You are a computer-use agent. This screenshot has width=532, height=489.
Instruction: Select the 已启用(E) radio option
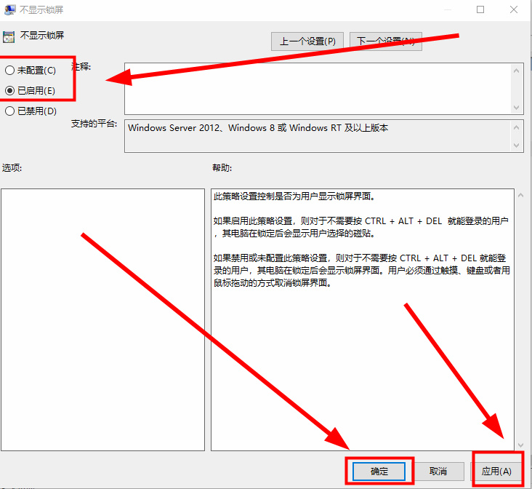coord(9,90)
